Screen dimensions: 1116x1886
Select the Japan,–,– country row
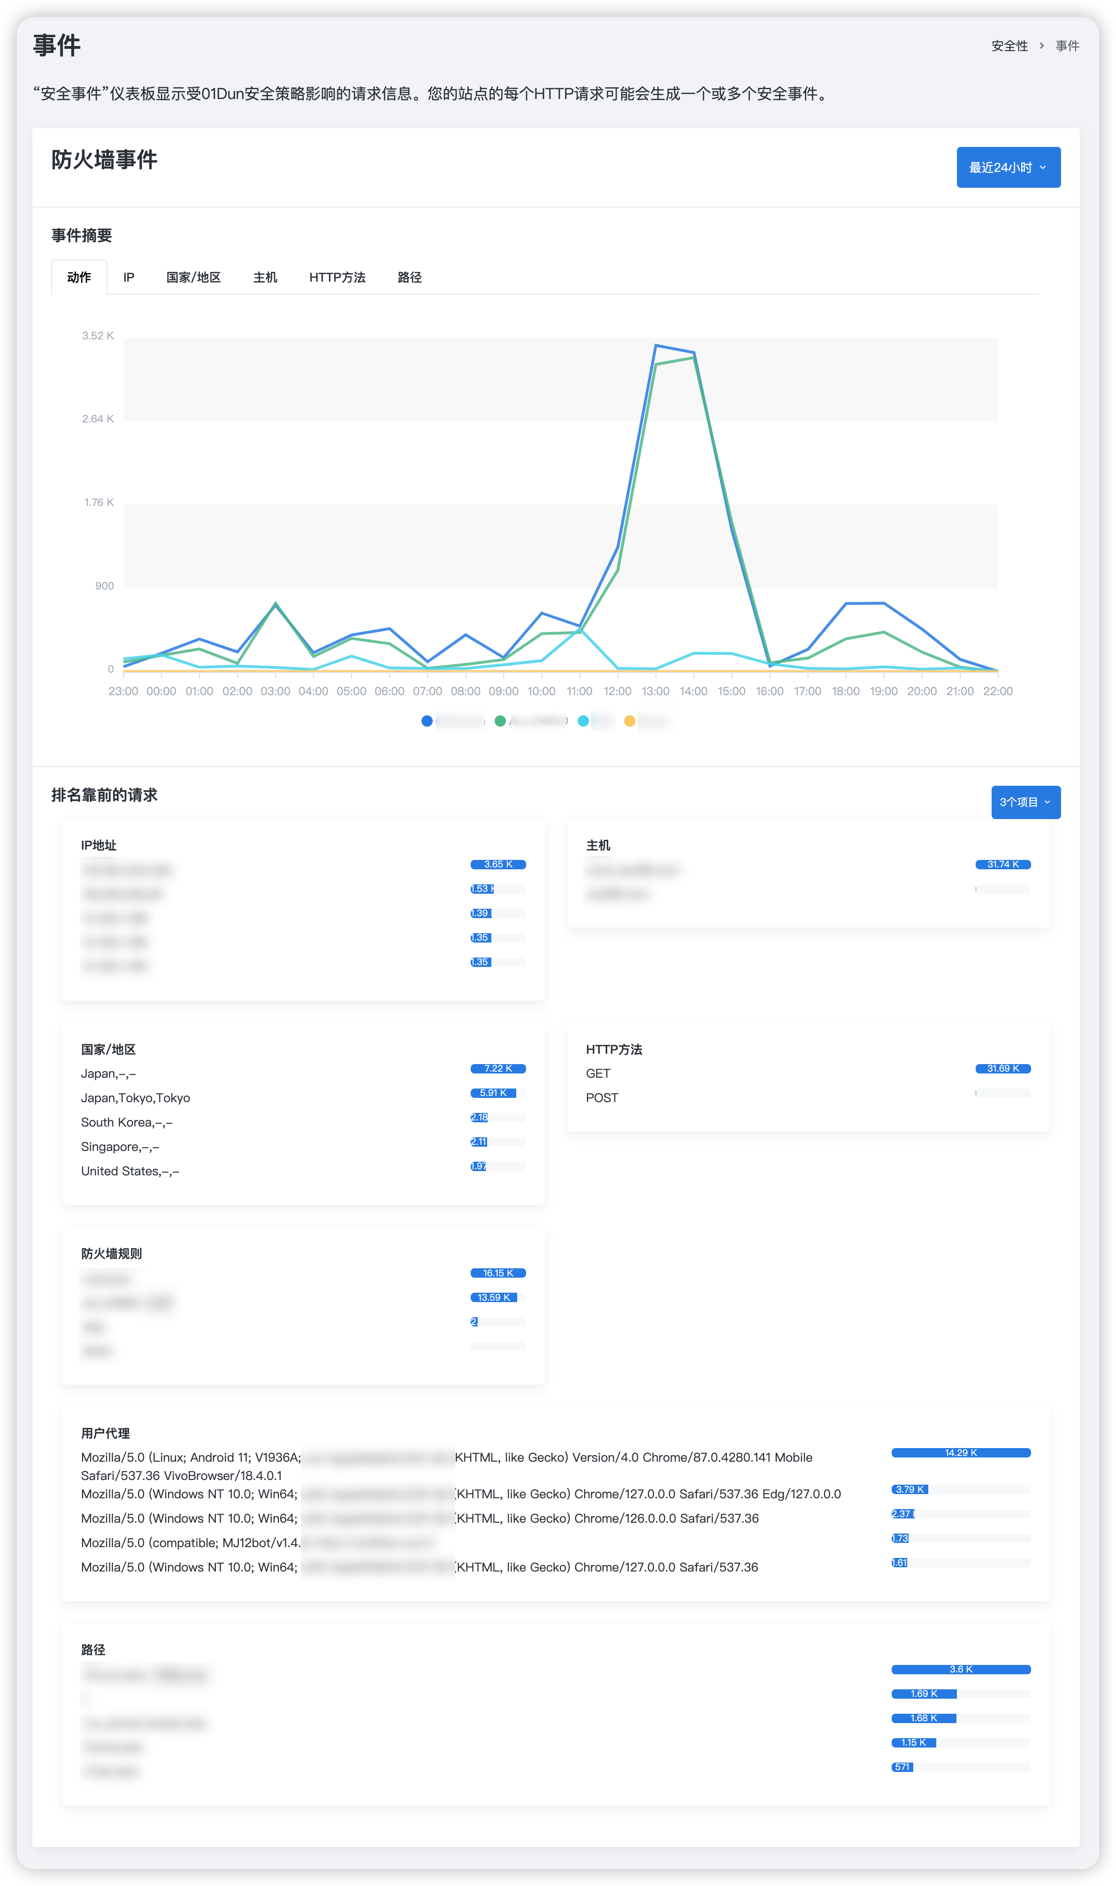tap(303, 1073)
